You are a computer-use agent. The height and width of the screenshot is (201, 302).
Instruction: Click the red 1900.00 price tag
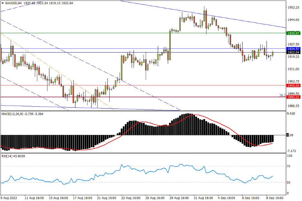(293, 85)
